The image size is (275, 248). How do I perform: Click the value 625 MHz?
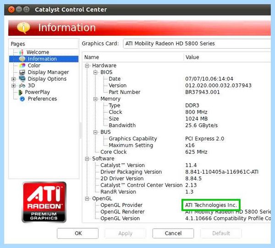pyautogui.click(x=196, y=152)
